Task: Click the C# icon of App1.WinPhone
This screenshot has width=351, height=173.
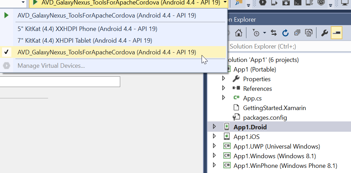Action: tap(227, 165)
